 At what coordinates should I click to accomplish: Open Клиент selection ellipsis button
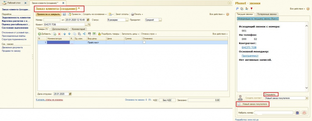86,24
